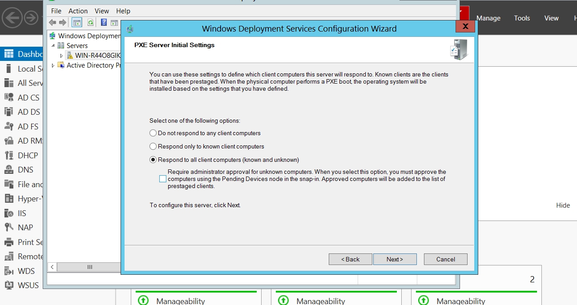577x305 pixels.
Task: Expand the Active Directory Prestaged node
Action: 53,65
